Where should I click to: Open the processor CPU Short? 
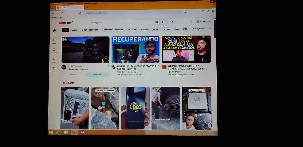coord(197,108)
